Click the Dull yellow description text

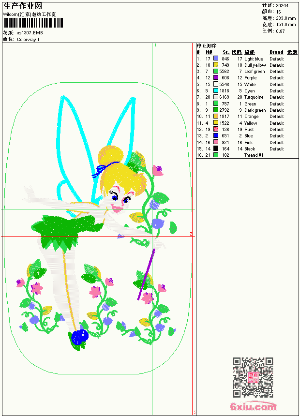pos(255,65)
